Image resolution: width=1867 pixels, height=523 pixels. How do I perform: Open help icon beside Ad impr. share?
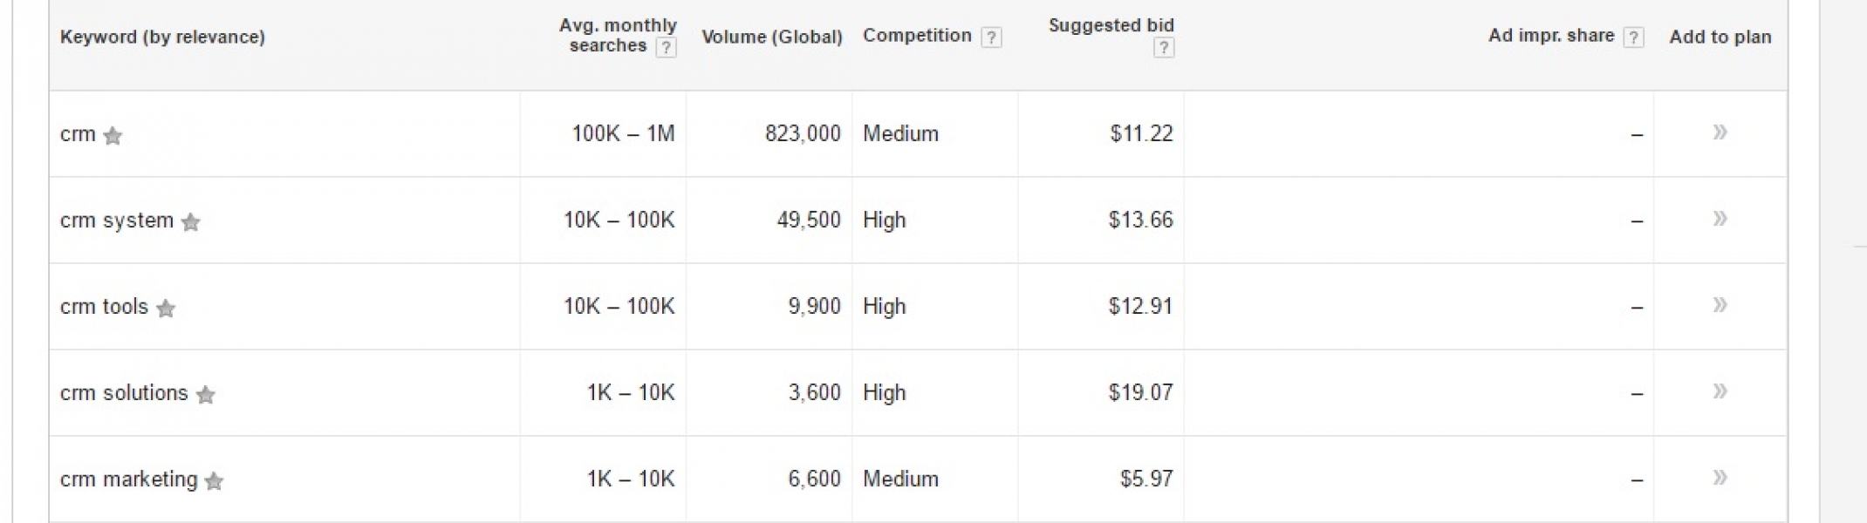click(x=1634, y=37)
